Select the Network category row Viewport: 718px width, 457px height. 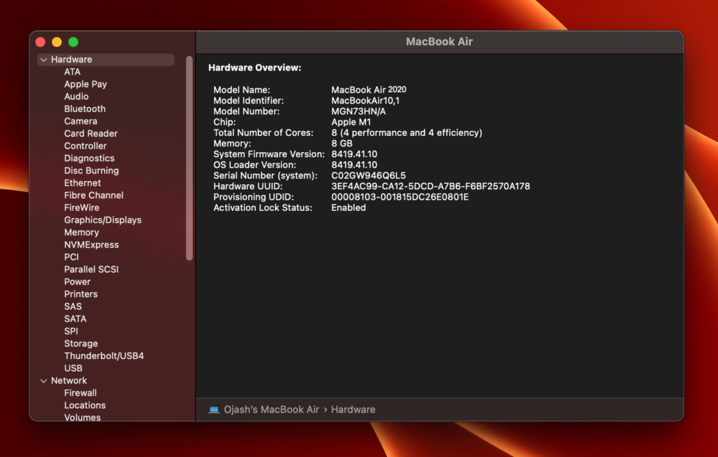coord(106,381)
